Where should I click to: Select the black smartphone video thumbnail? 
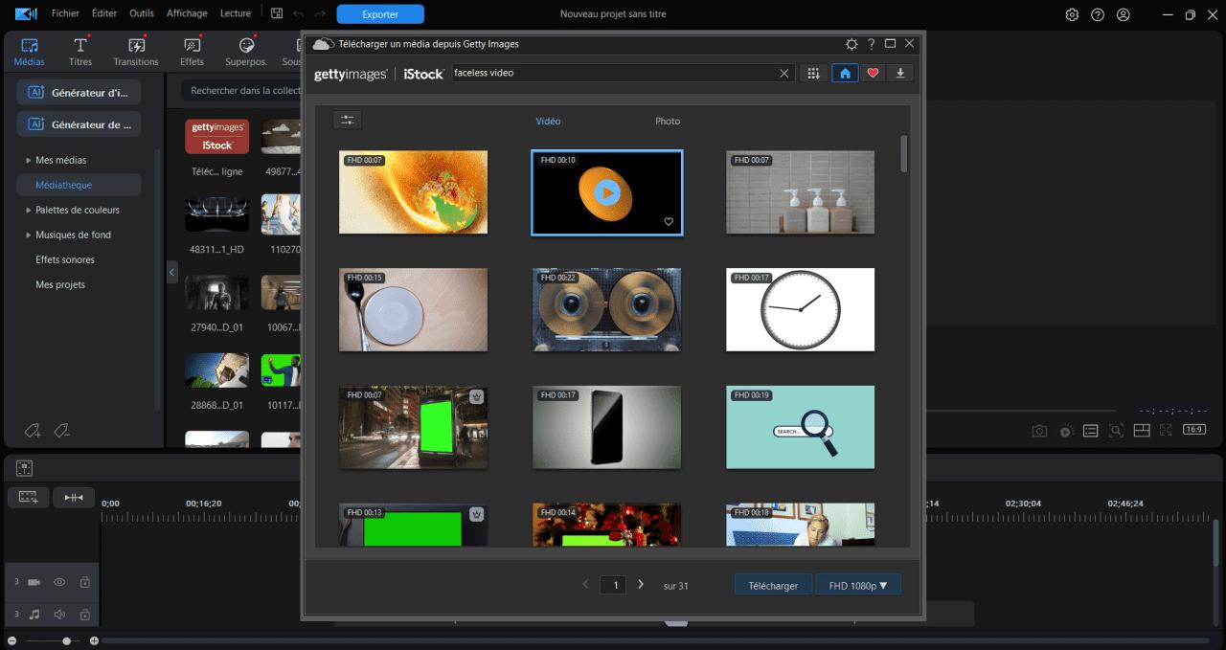tap(607, 427)
